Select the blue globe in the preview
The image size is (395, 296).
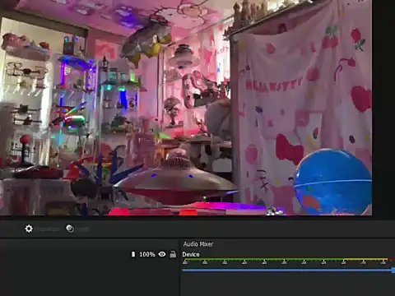332,182
